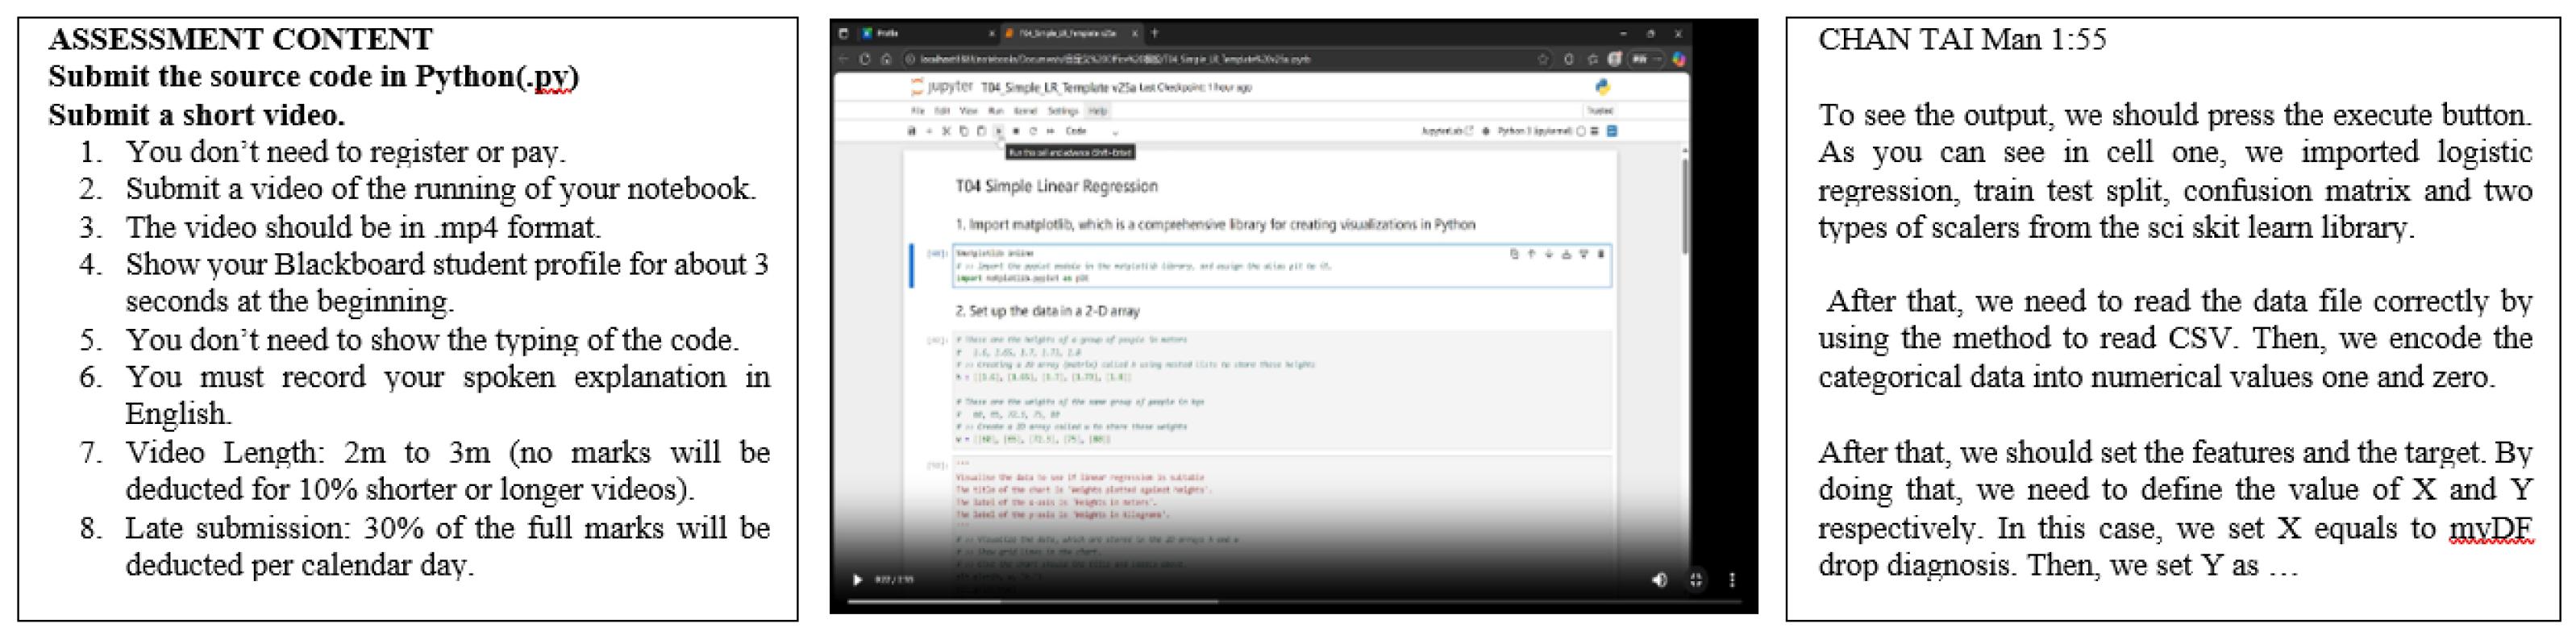Open a new browser tab

1155,33
